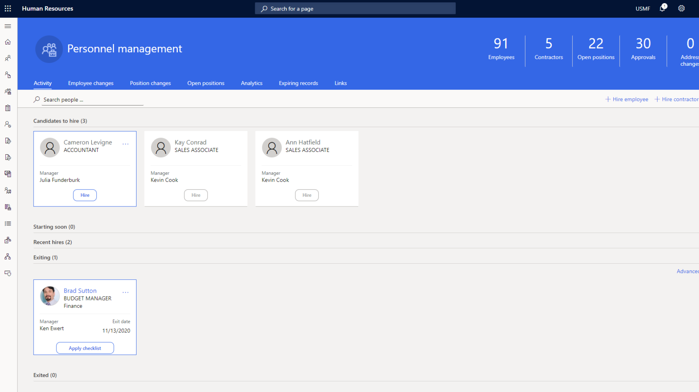Go to Home in the sidebar
This screenshot has height=392, width=699.
[8, 42]
